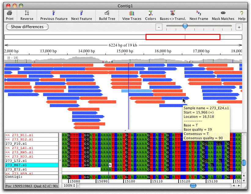Toggle Mask Matches
The height and width of the screenshot is (194, 251).
coord(223,13)
